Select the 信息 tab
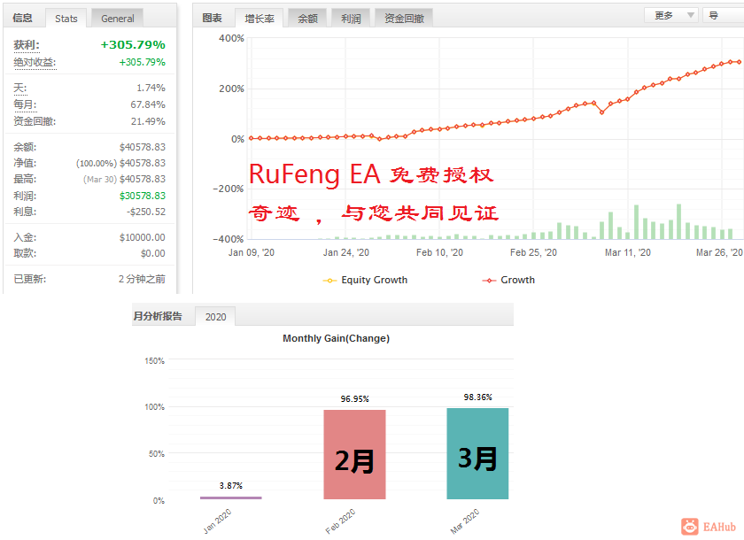This screenshot has width=744, height=540. coord(22,18)
